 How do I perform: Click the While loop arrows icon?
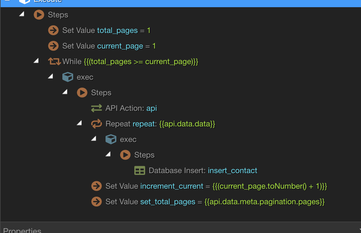(x=54, y=61)
